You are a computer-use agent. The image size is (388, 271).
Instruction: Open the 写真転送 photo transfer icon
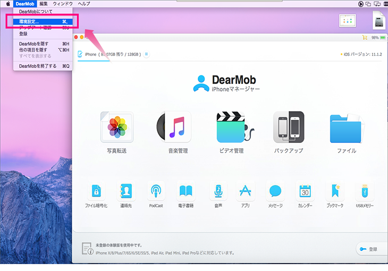(x=117, y=127)
